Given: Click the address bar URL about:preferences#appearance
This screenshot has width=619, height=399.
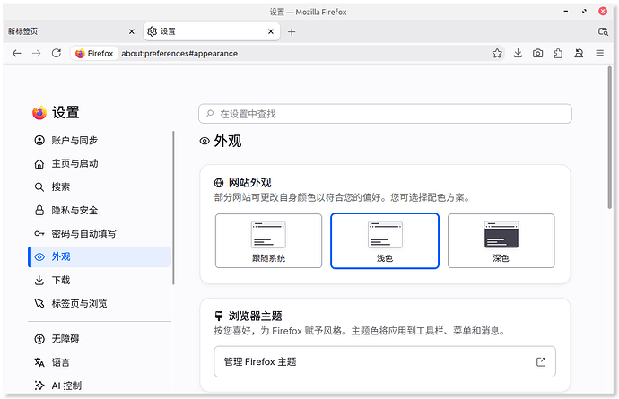Looking at the screenshot, I should [x=179, y=53].
